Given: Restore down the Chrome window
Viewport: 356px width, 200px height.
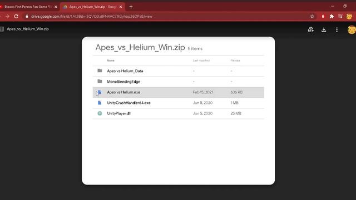Looking at the screenshot, I should (345, 6).
